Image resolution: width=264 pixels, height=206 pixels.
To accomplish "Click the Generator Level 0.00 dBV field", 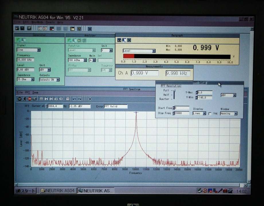I will point(26,70).
